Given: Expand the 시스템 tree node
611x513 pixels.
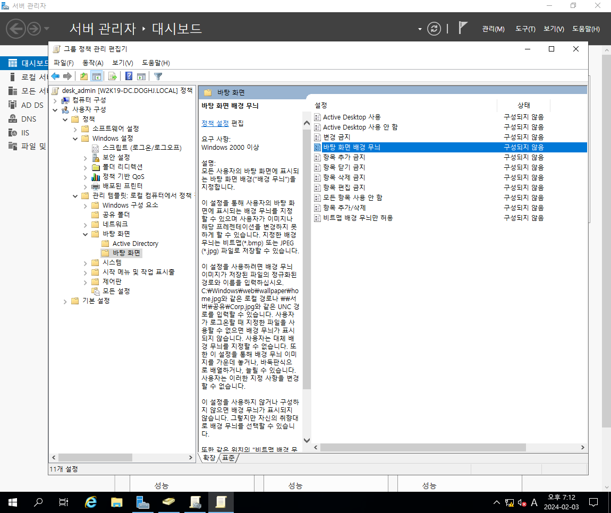Looking at the screenshot, I should tap(86, 263).
